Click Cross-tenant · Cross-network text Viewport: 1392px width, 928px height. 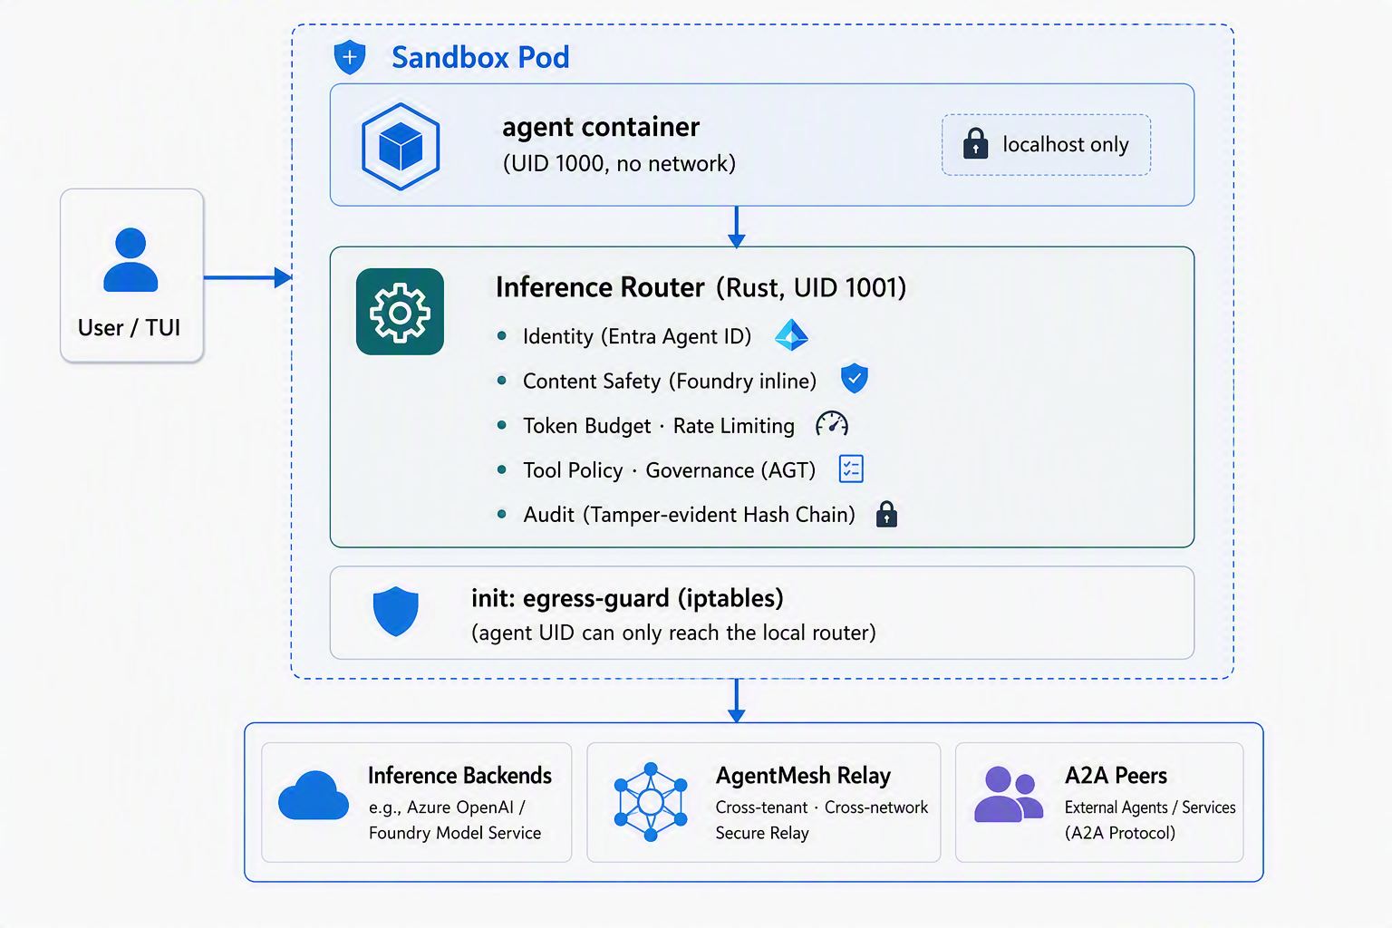[x=822, y=807]
